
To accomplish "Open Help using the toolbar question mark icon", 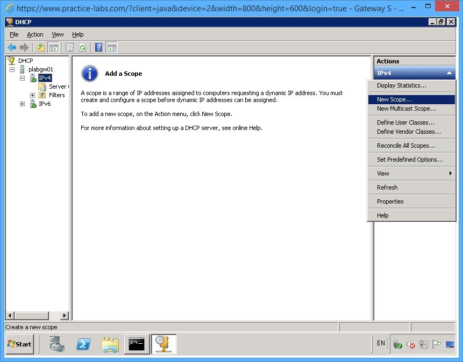I will coord(98,47).
